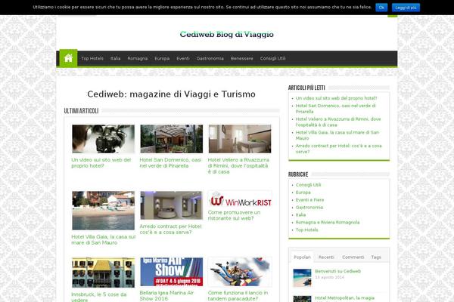Open the Innsbruck building thumbnail
This screenshot has width=454, height=302.
coord(104,273)
